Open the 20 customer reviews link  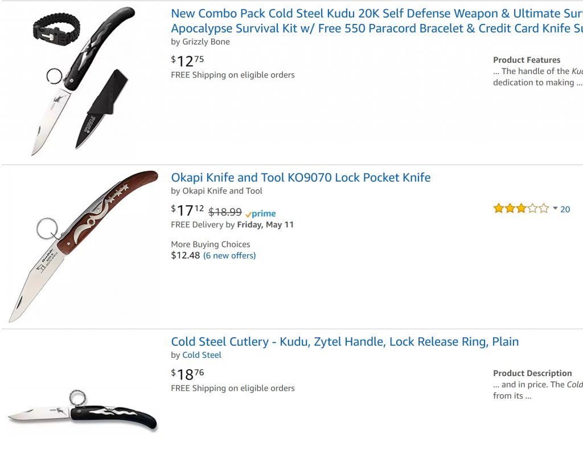point(565,210)
